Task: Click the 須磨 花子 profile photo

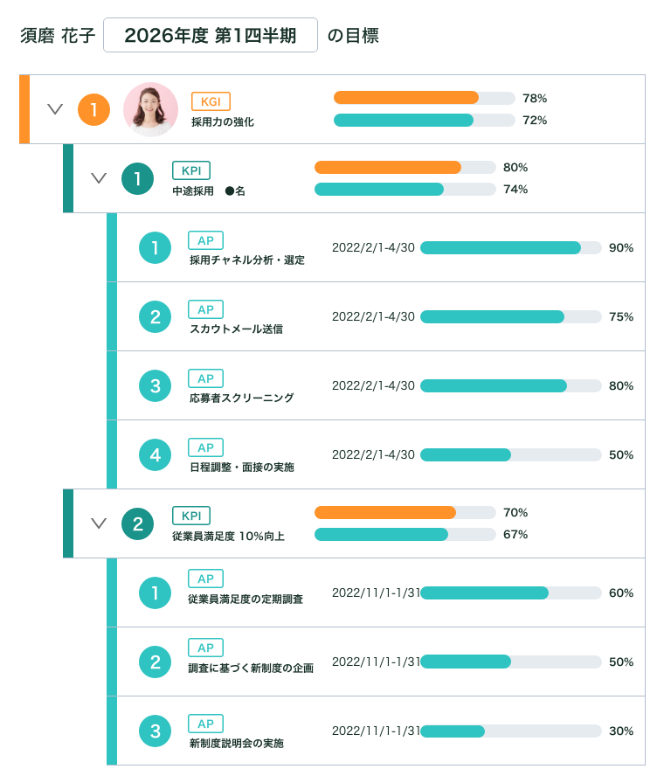Action: 150,110
